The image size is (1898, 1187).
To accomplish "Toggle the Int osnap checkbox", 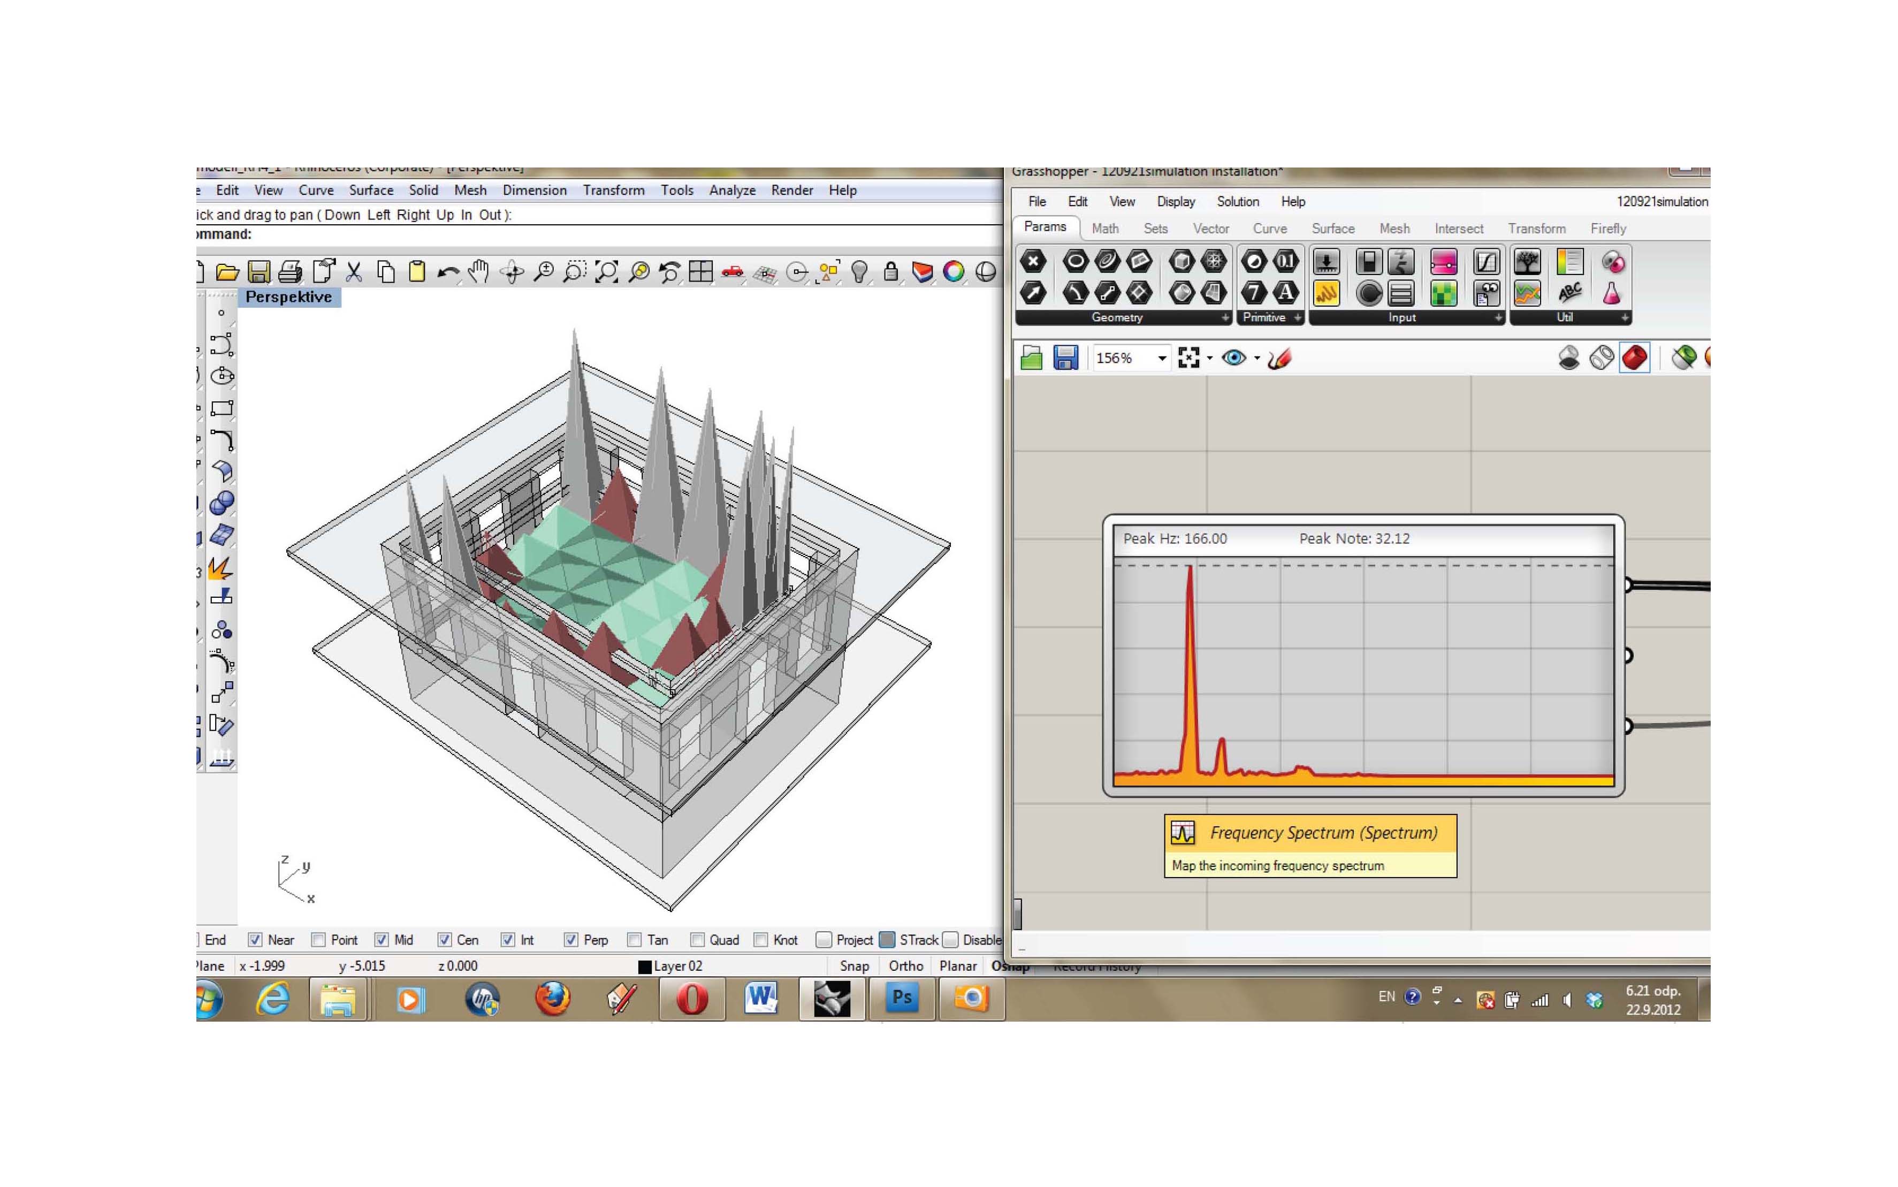I will (508, 939).
